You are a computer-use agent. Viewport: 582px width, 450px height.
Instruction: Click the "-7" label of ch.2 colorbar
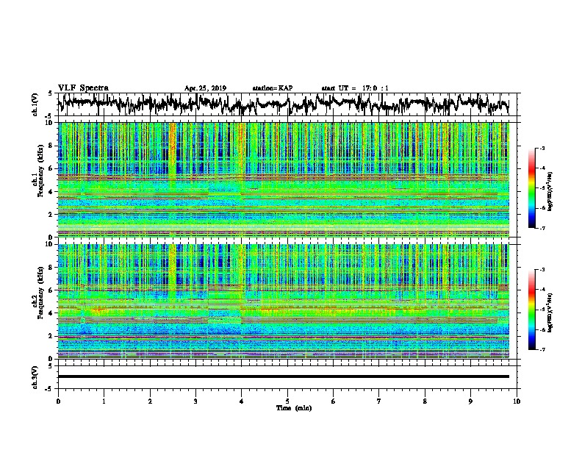click(x=542, y=349)
